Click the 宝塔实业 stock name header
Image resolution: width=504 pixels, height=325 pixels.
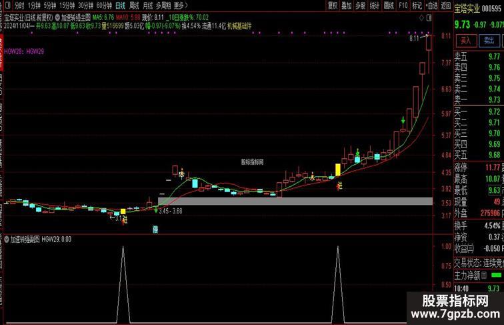pyautogui.click(x=467, y=9)
